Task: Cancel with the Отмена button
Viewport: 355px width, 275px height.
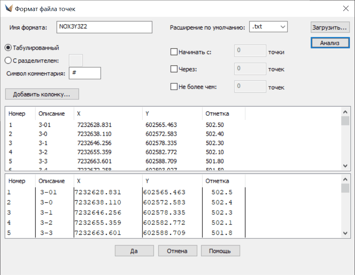Action: pyautogui.click(x=177, y=251)
